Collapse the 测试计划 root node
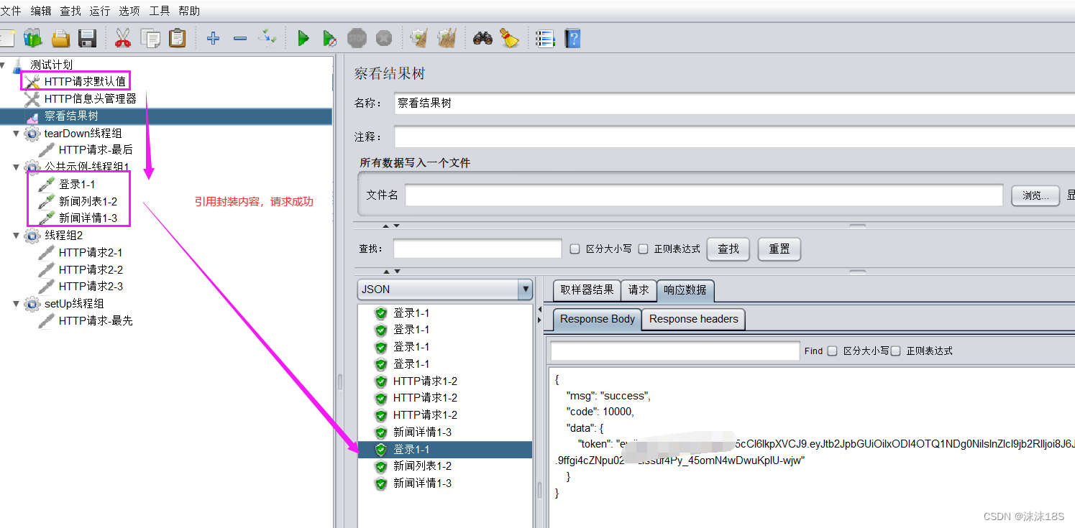Viewport: 1075px width, 528px height. [4, 65]
